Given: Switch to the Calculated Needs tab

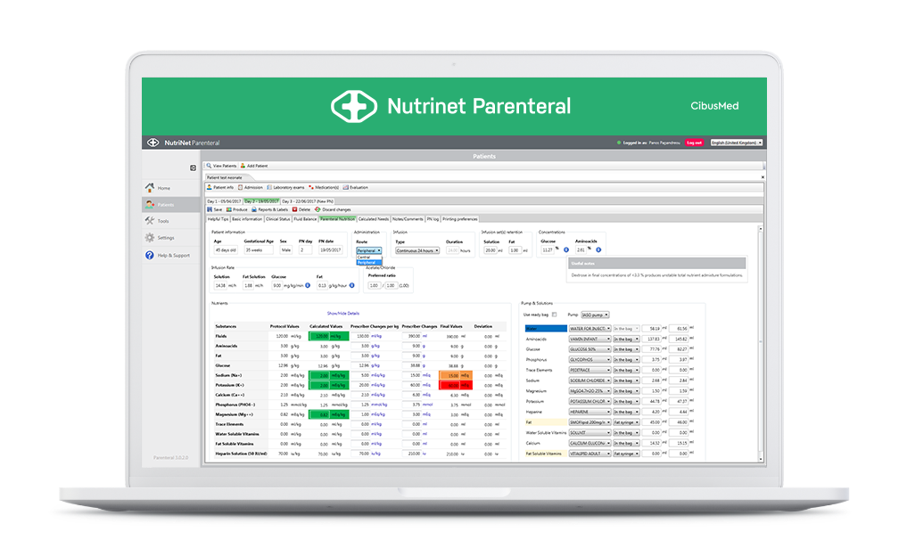Looking at the screenshot, I should pos(374,218).
